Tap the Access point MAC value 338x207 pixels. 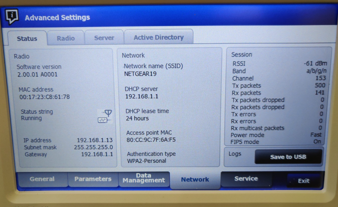151,140
